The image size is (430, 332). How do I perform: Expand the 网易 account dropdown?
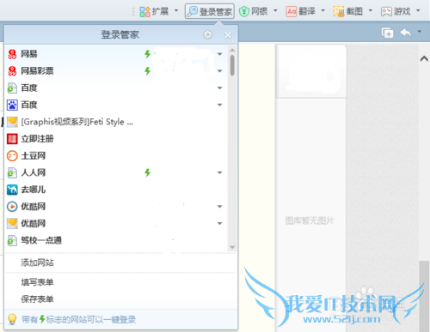pyautogui.click(x=220, y=54)
